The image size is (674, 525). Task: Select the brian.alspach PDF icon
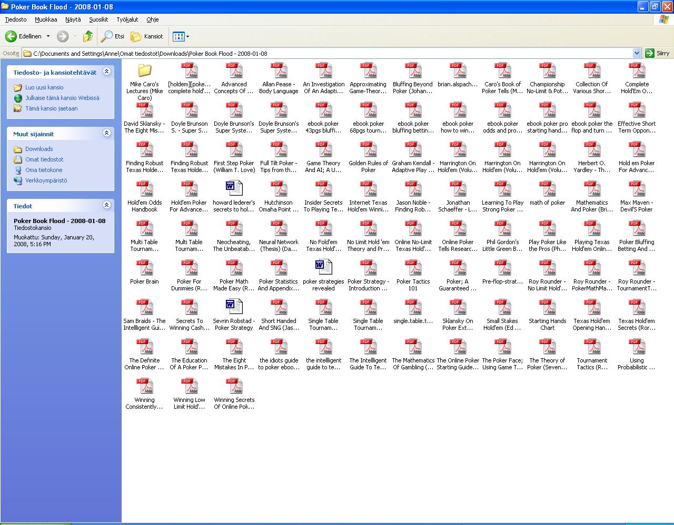458,70
